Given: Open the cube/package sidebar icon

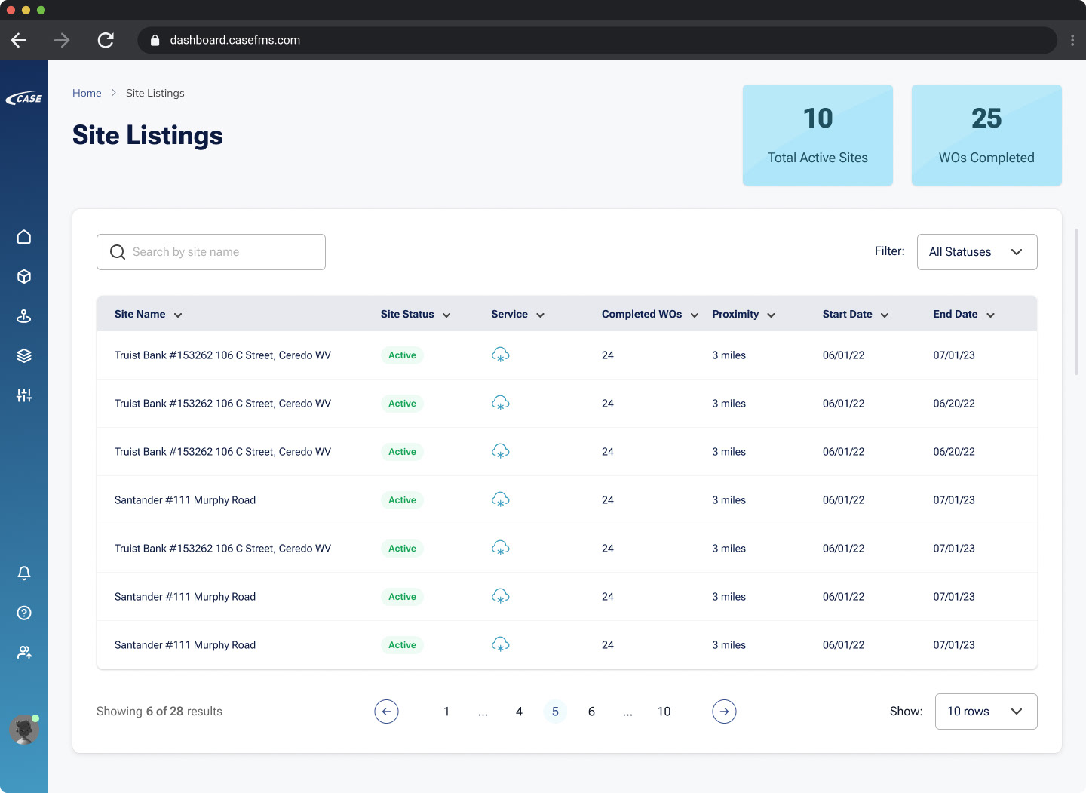Looking at the screenshot, I should 24,276.
